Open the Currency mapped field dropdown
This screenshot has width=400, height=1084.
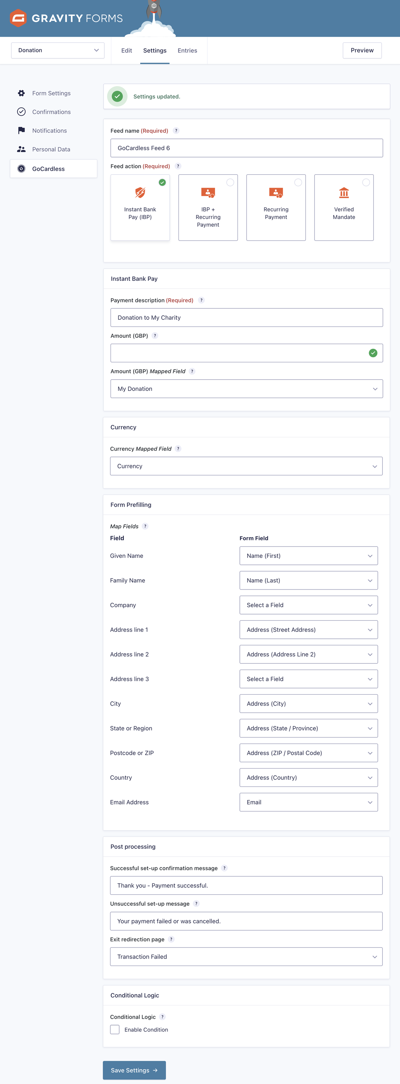point(246,466)
